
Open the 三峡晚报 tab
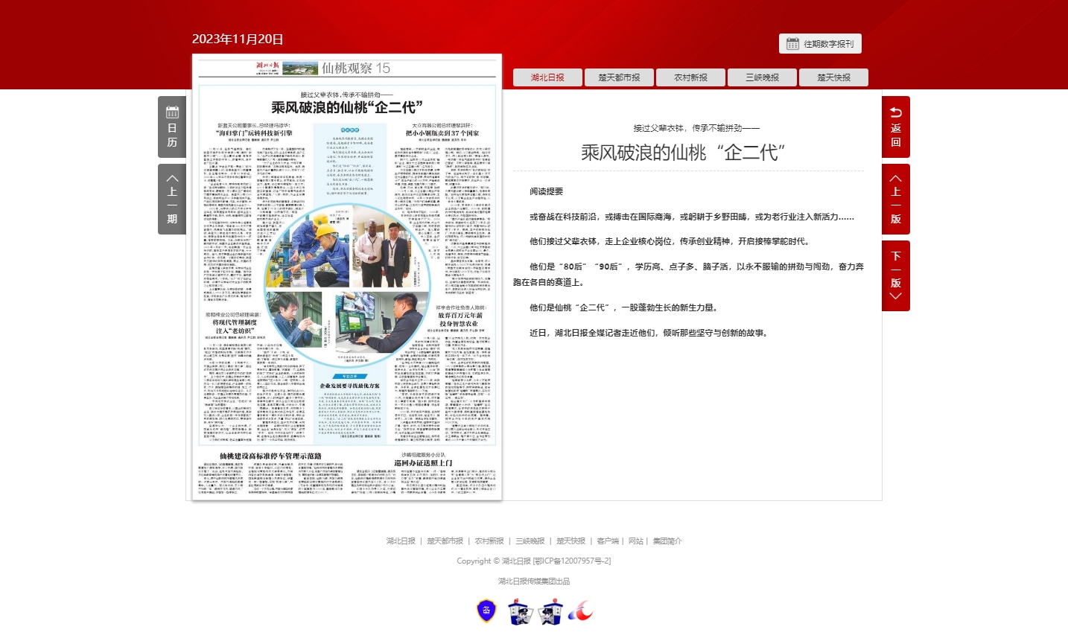[x=762, y=77]
